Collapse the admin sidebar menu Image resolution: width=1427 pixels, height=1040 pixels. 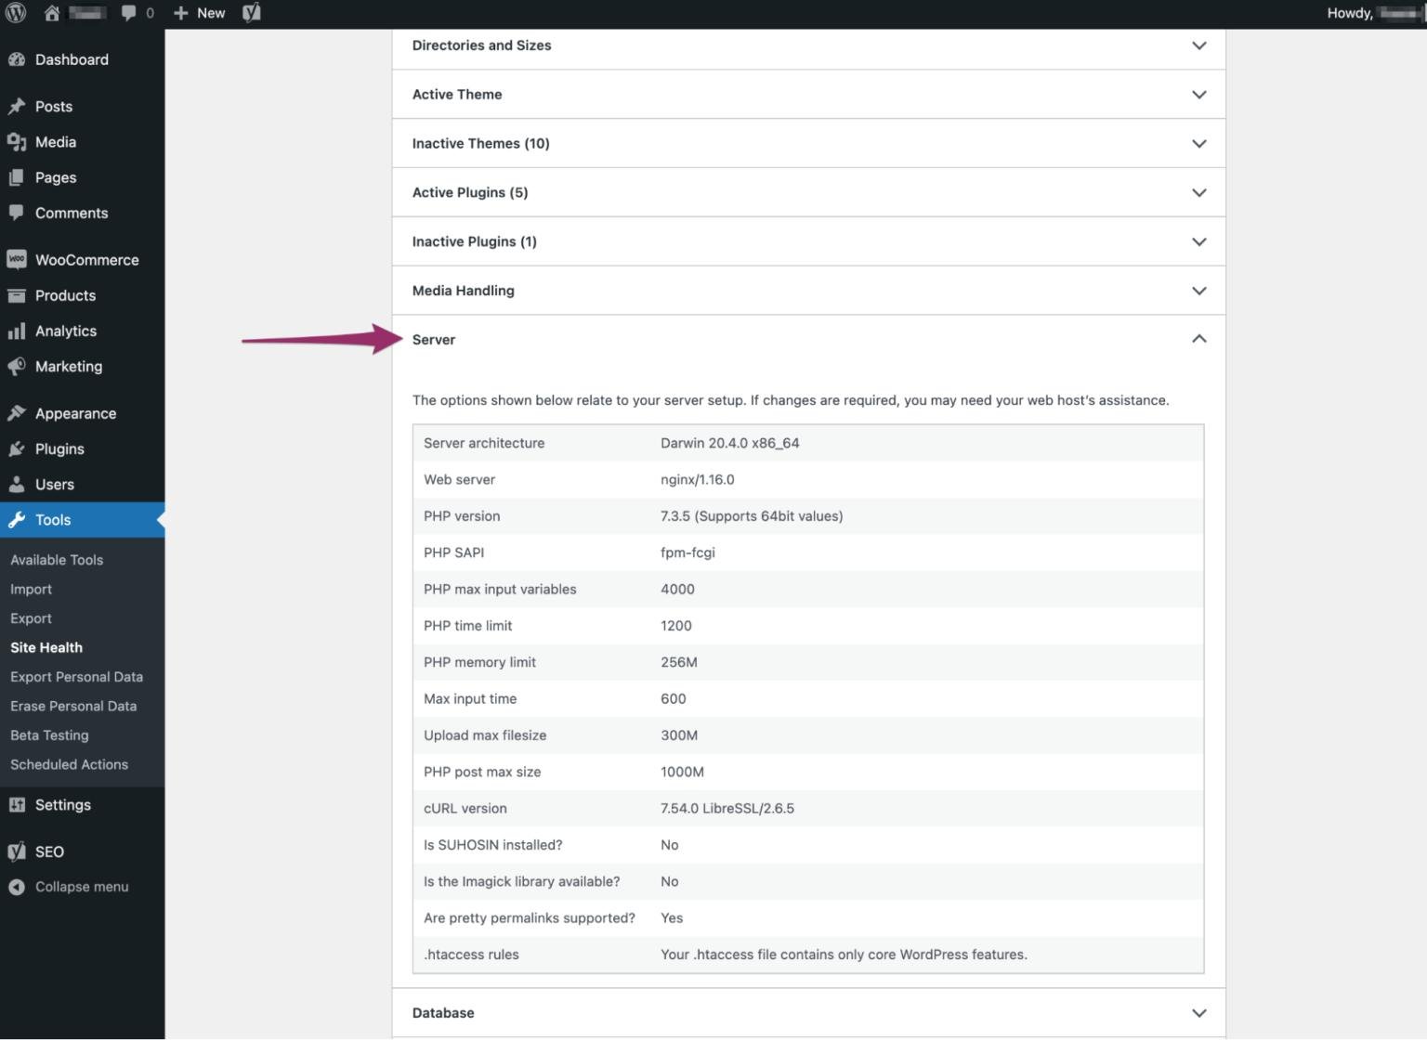69,887
